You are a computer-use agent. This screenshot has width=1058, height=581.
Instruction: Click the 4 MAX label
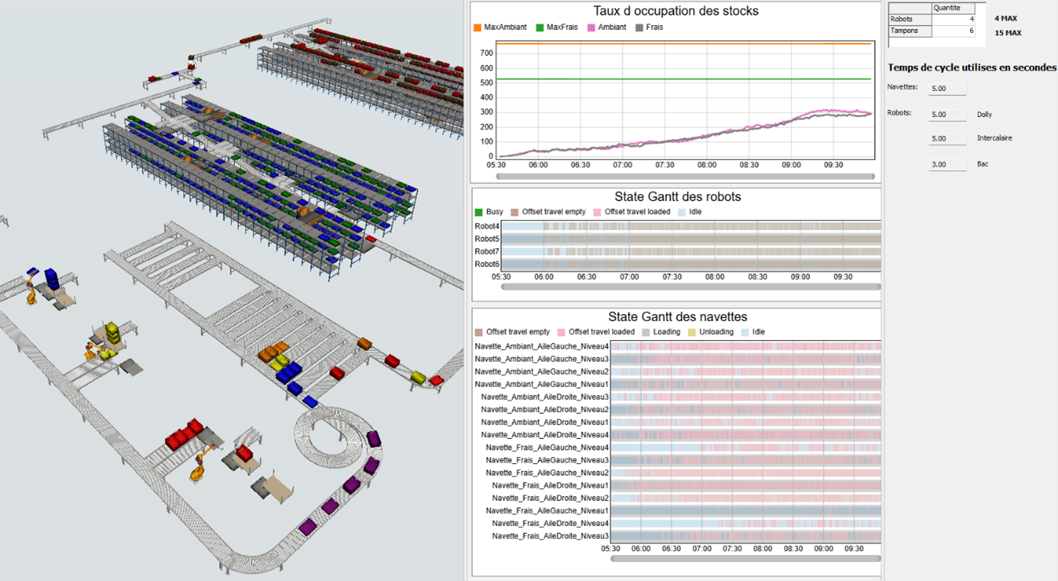pos(1006,18)
